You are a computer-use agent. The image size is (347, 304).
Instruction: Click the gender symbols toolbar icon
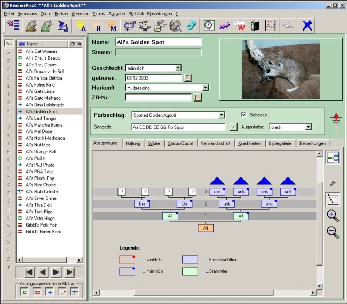[130, 25]
